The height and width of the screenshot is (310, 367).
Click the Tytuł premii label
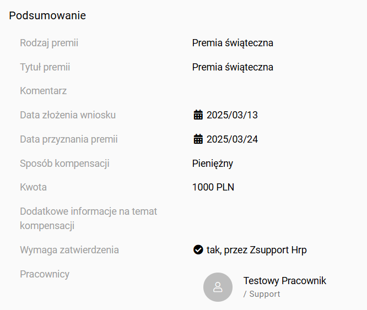[x=45, y=67]
